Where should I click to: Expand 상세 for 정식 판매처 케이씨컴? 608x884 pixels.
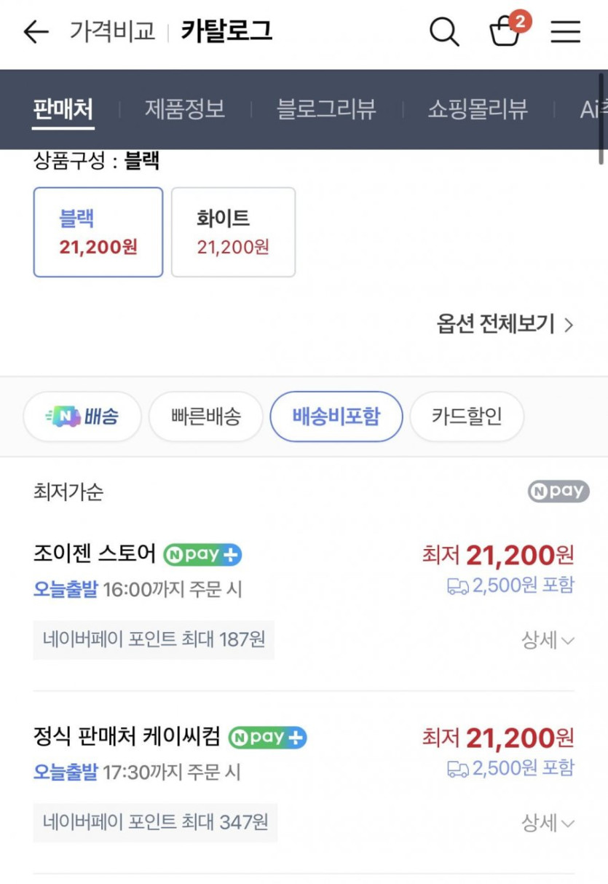(548, 824)
